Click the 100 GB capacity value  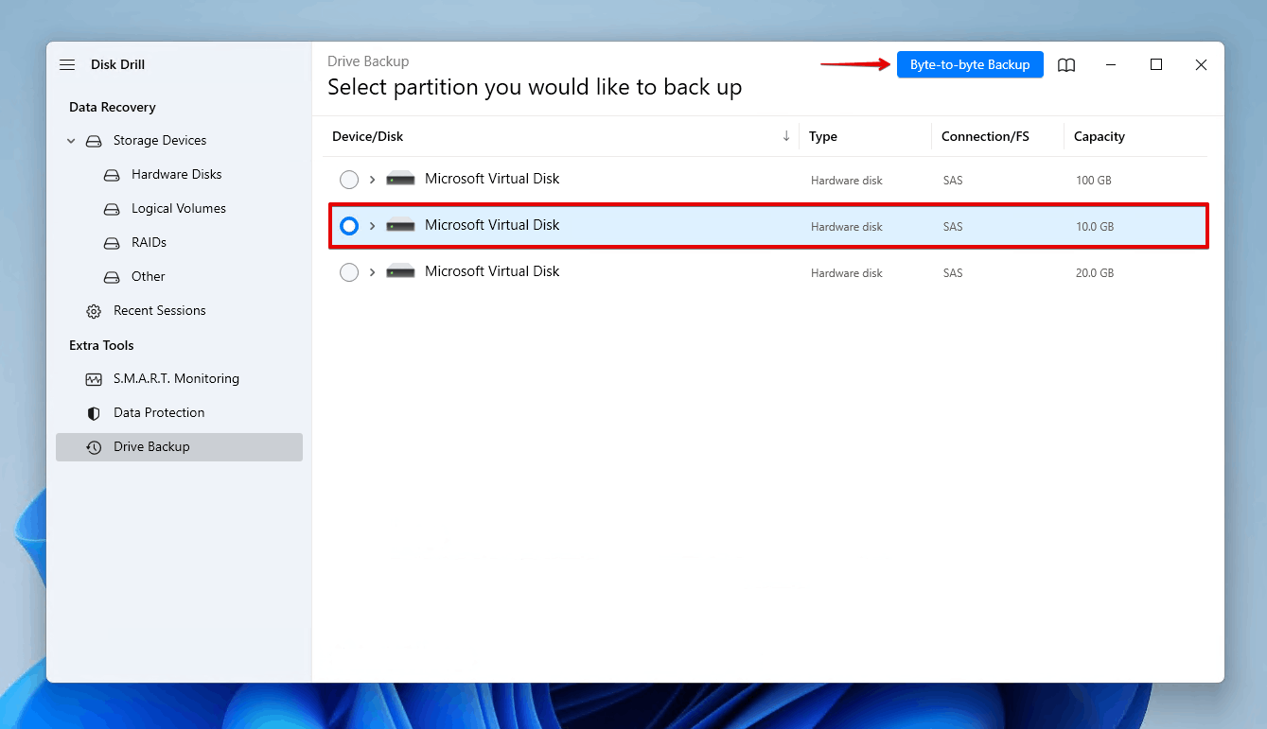1094,180
